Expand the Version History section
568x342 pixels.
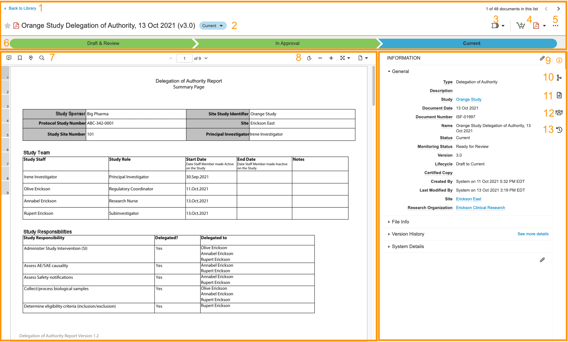tap(408, 234)
